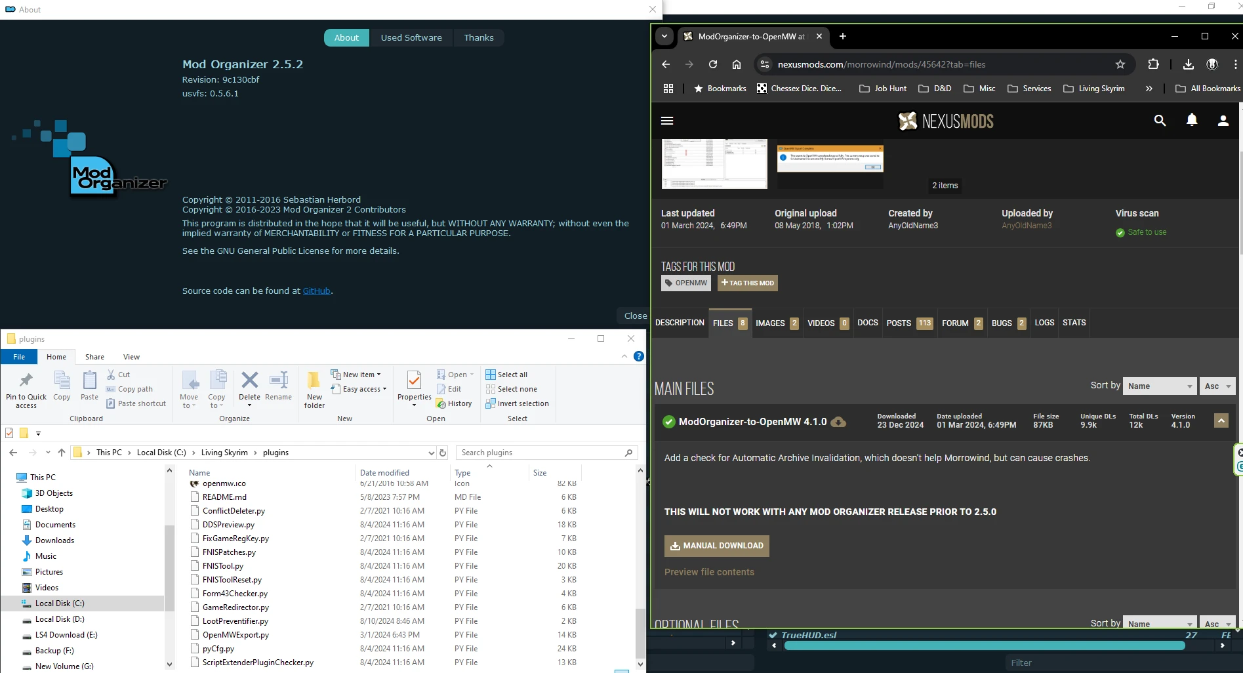Open browser extensions puzzle icon
The image size is (1243, 673).
click(1153, 64)
